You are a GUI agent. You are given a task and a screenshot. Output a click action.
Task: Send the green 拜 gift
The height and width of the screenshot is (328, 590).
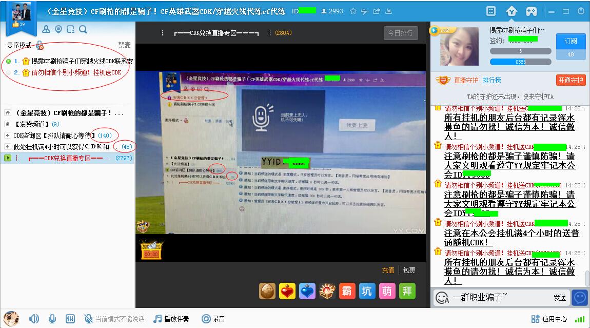pos(407,291)
